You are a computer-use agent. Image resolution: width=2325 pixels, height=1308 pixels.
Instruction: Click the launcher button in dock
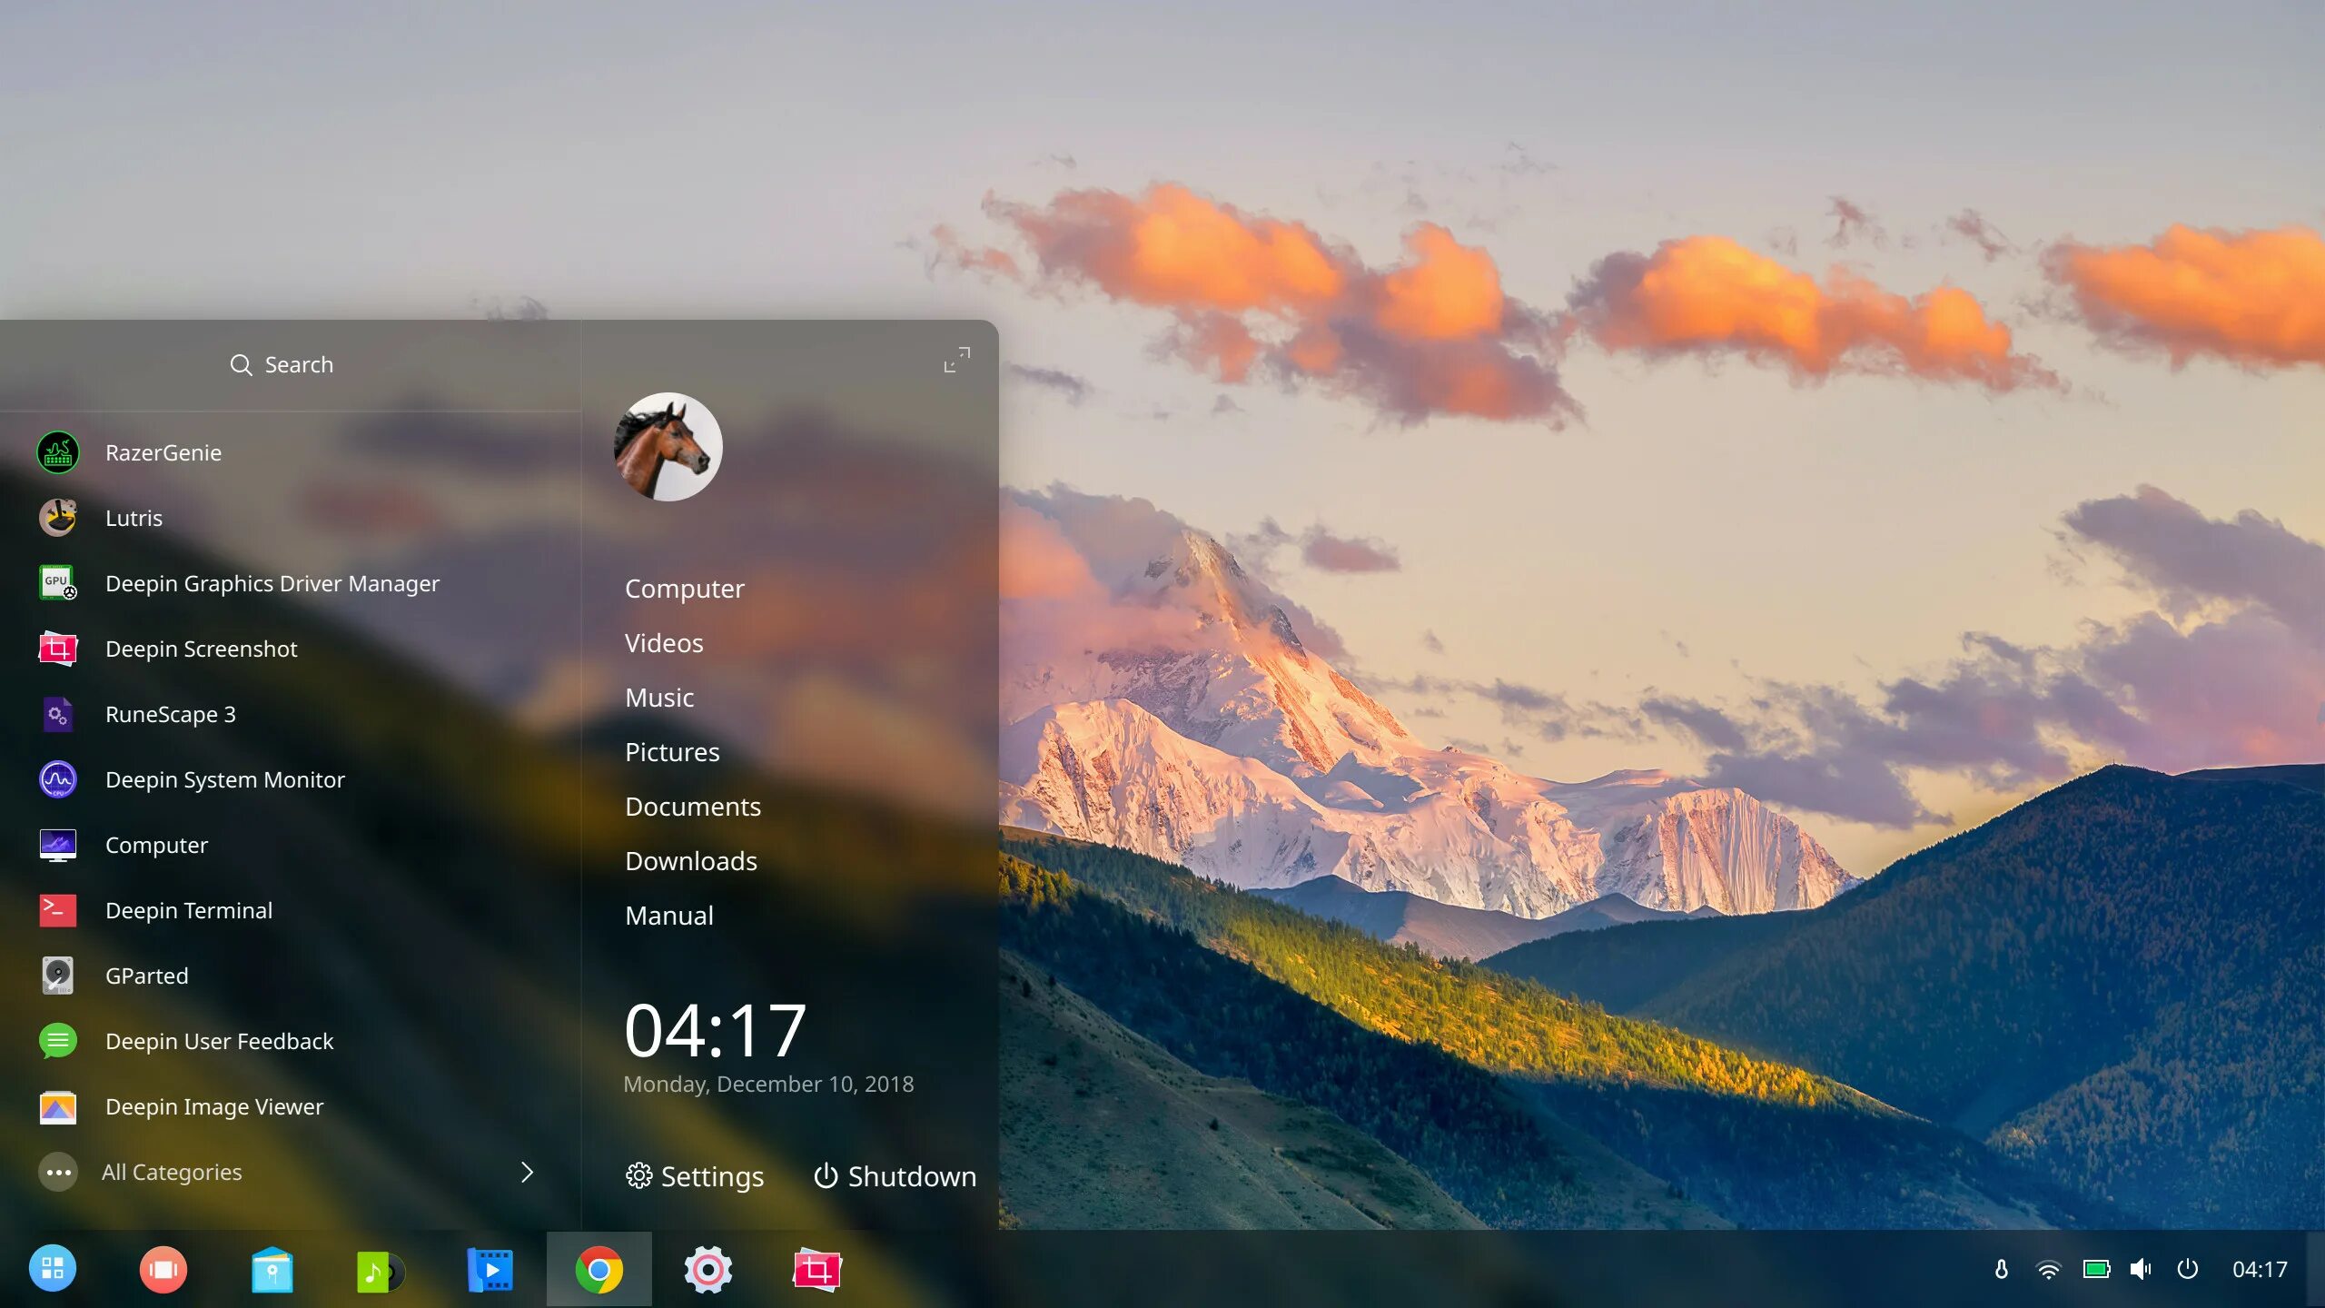(53, 1269)
